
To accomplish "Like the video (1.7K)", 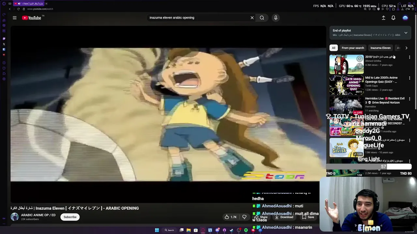I will 231,217.
